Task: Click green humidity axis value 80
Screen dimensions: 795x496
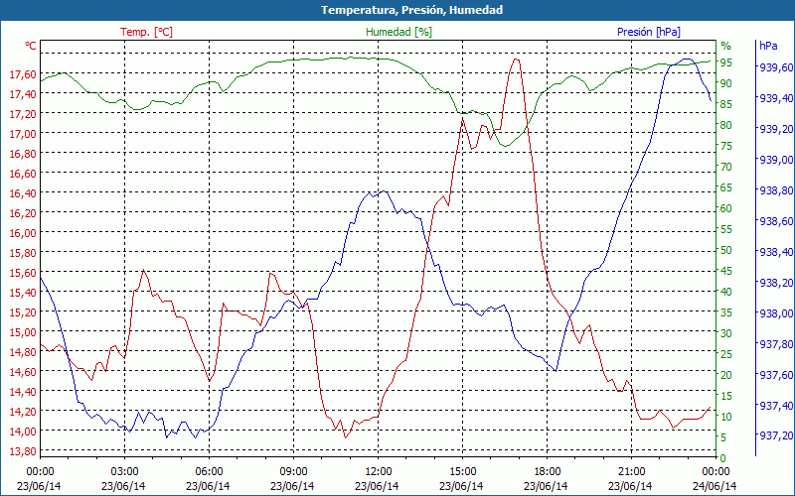Action: (726, 125)
